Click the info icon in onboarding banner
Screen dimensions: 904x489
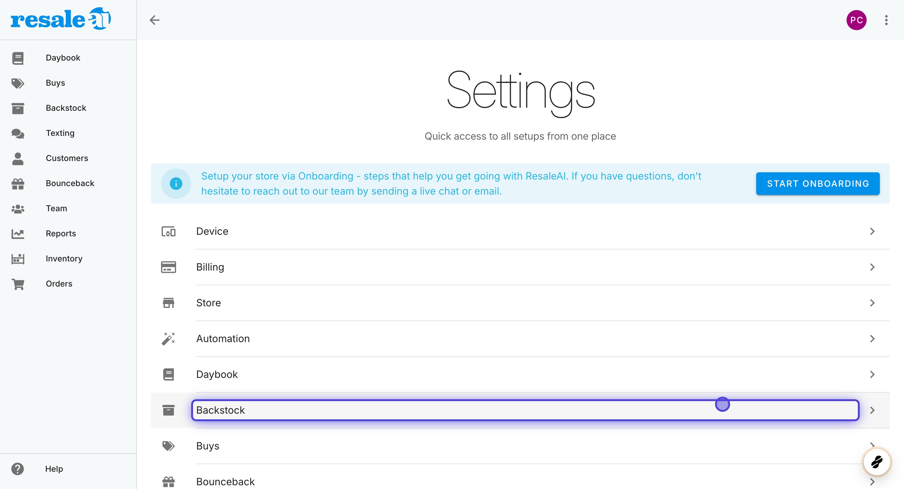point(176,184)
